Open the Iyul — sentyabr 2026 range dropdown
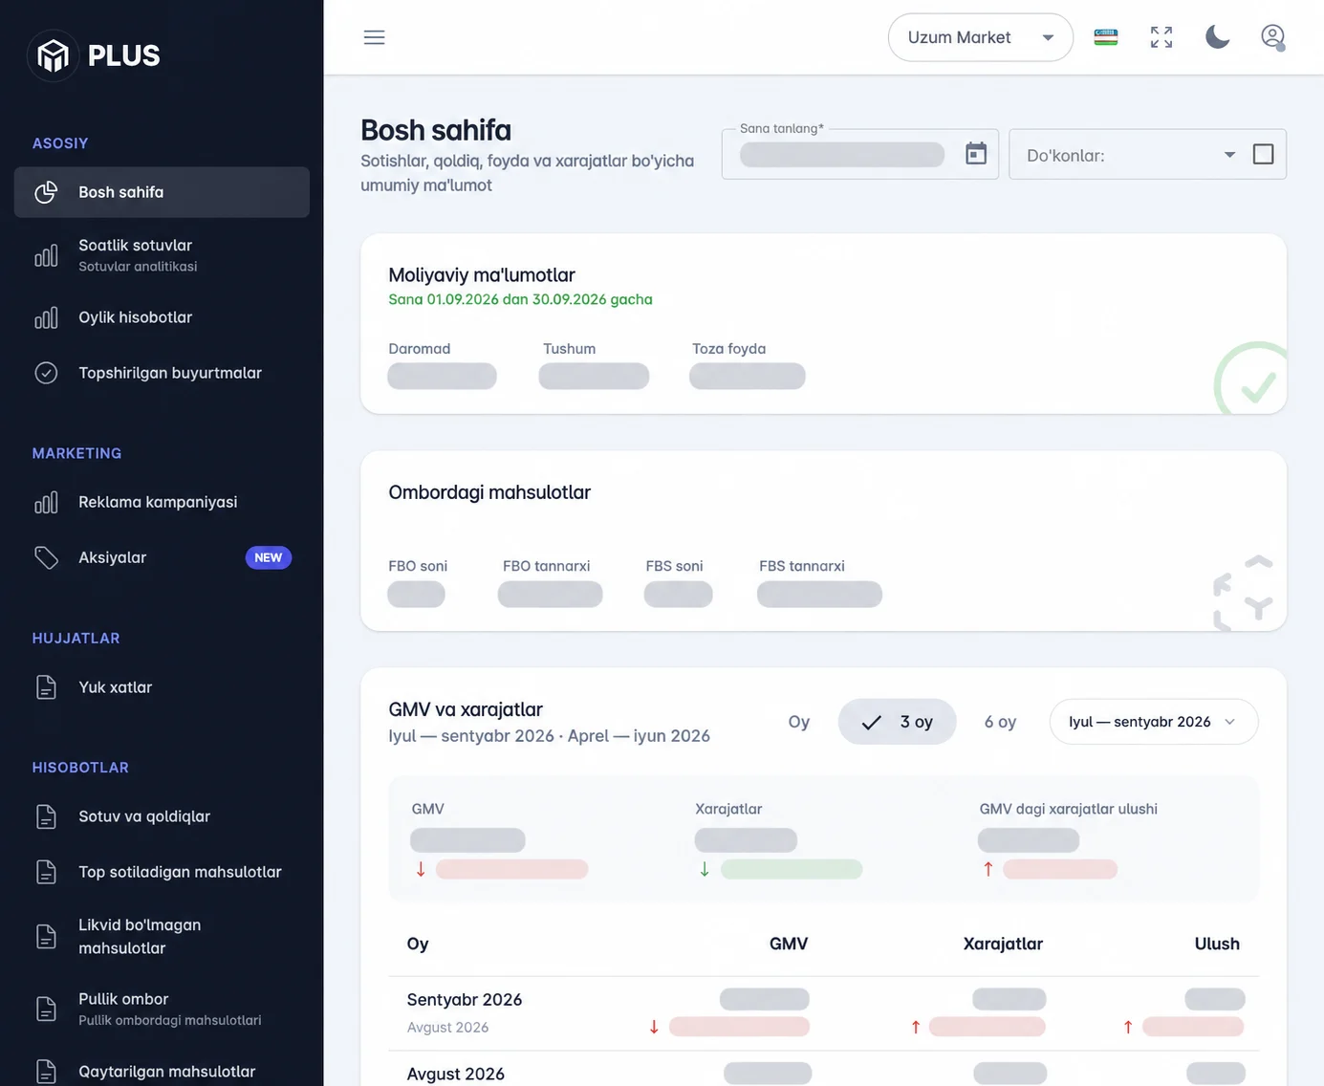This screenshot has width=1324, height=1086. coord(1154,722)
